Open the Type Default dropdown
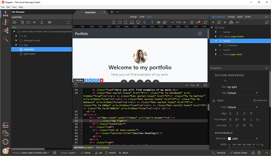 tap(242, 93)
